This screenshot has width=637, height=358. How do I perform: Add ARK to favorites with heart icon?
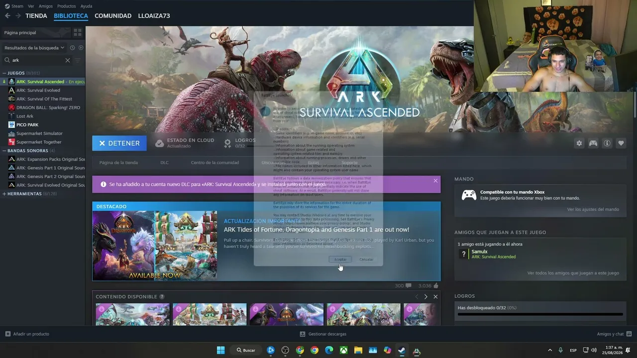coord(621,143)
